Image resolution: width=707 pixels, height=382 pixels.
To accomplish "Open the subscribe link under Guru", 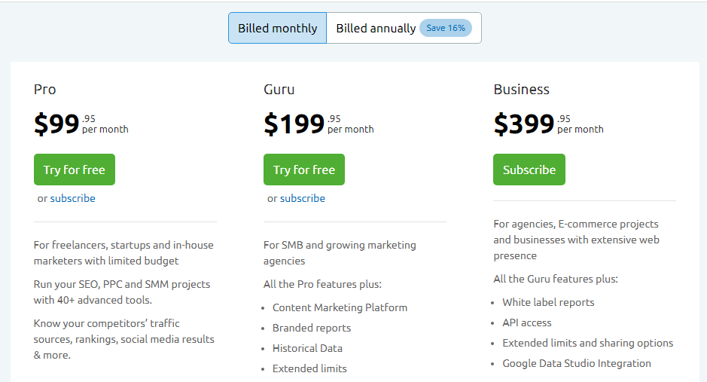I will pos(303,198).
